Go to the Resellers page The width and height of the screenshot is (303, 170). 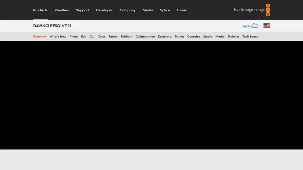click(62, 10)
